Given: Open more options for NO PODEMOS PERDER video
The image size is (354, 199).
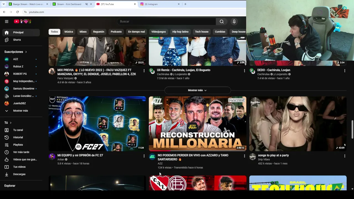Looking at the screenshot, I should click(x=244, y=156).
